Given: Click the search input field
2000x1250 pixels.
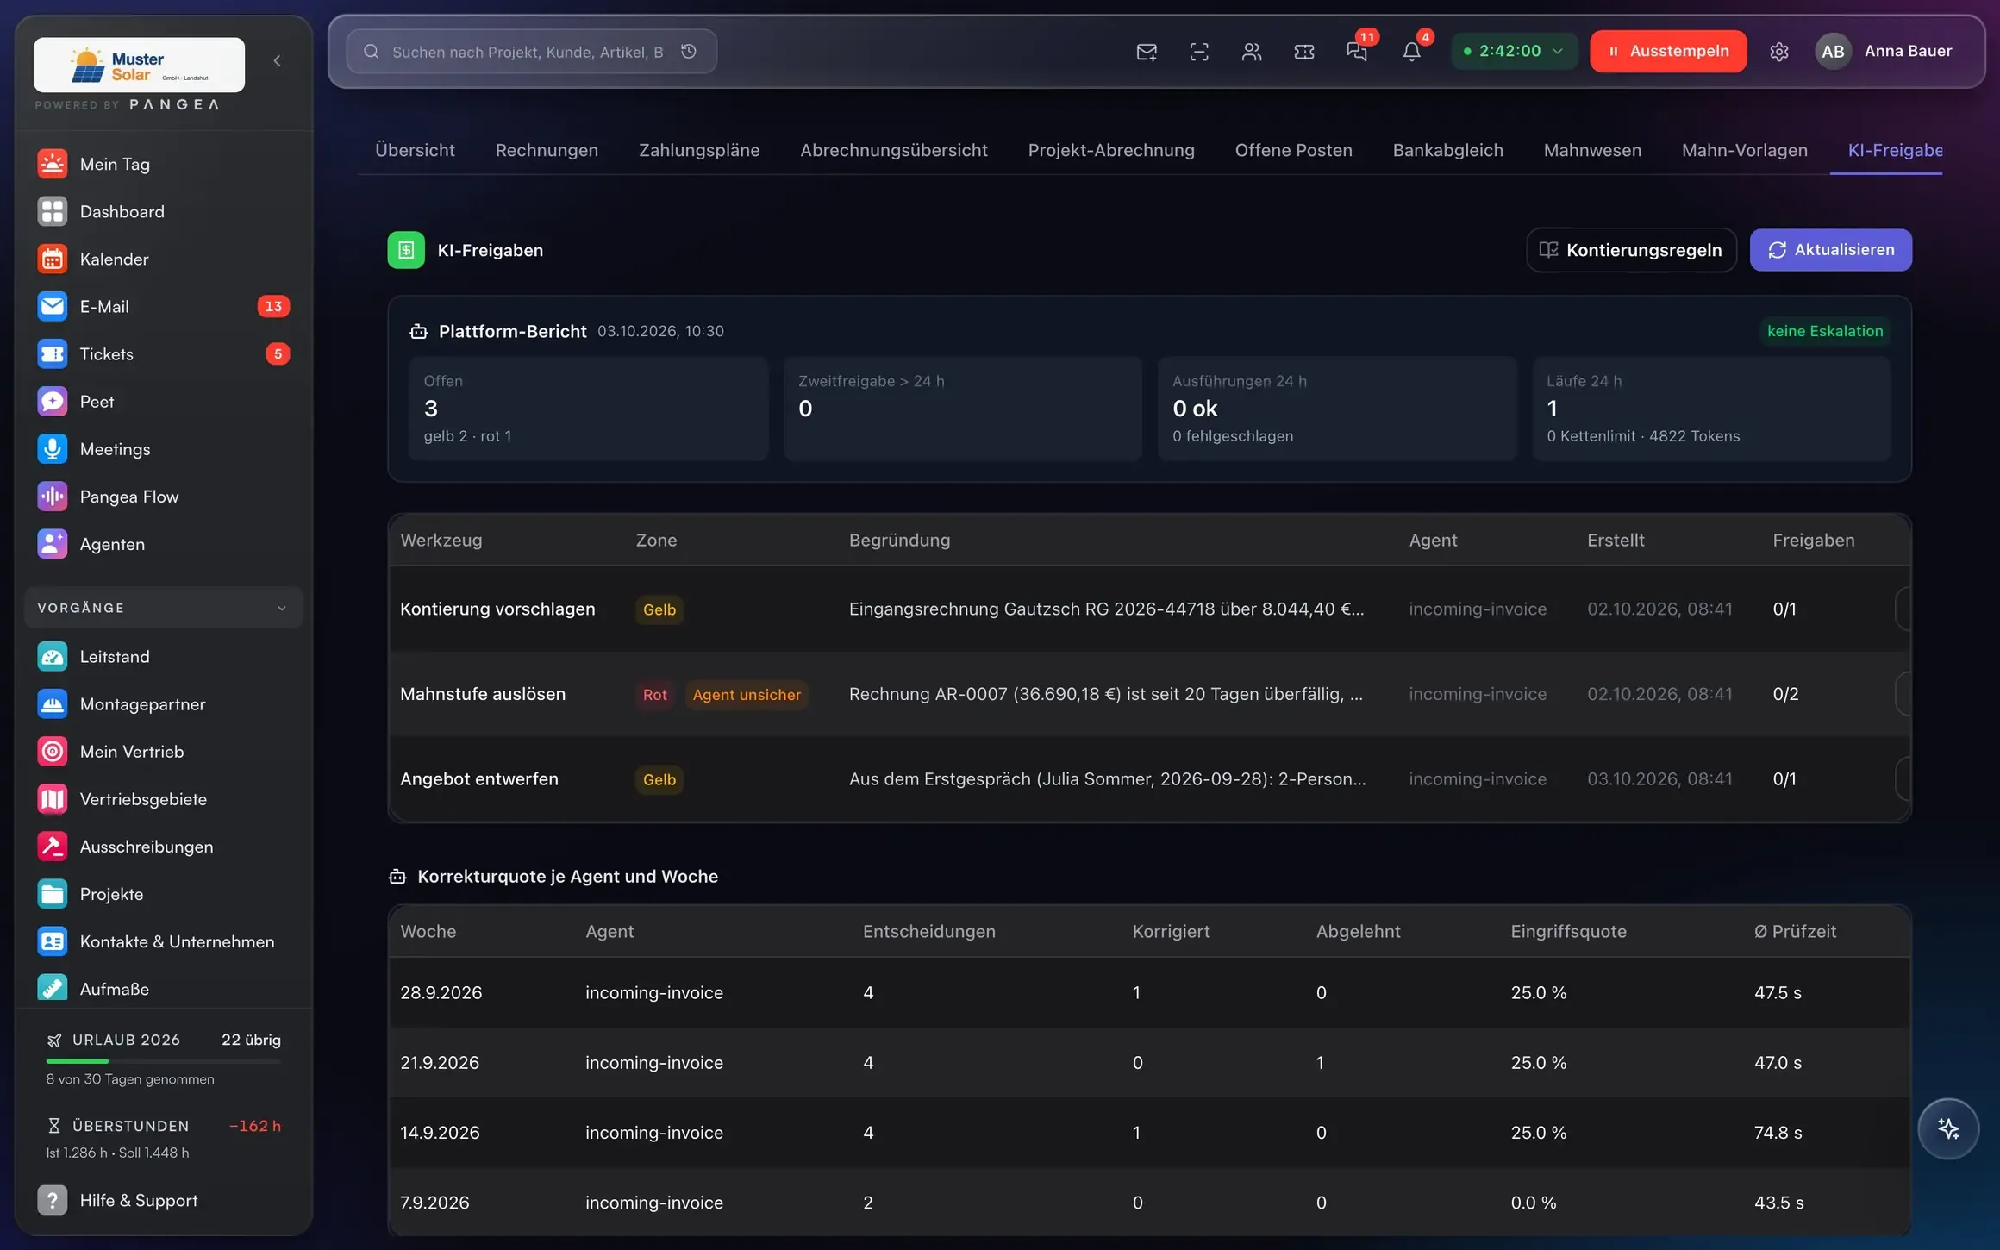Looking at the screenshot, I should [532, 52].
